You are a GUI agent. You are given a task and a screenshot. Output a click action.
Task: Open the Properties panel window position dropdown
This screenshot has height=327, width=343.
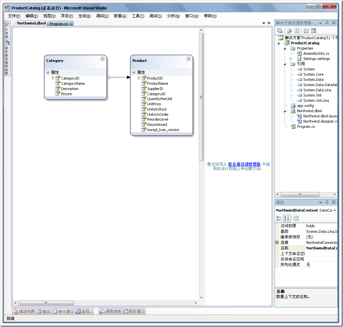(321, 202)
